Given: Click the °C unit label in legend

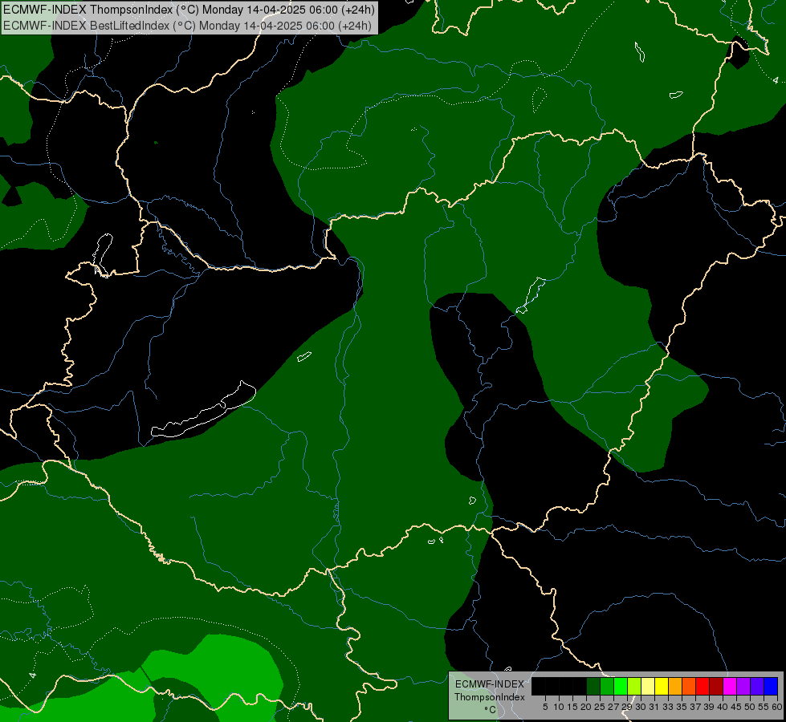Looking at the screenshot, I should click(491, 710).
